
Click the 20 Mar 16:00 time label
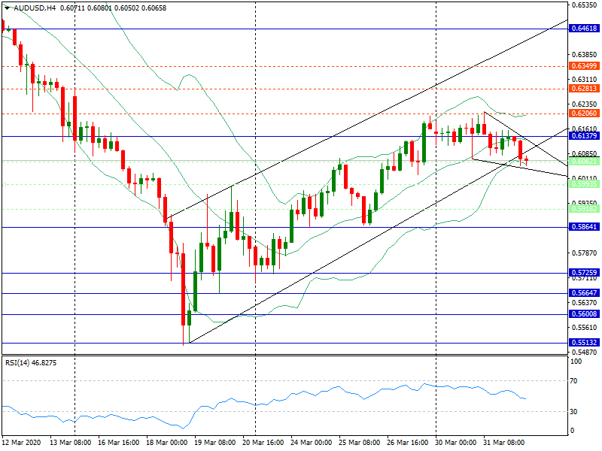(263, 443)
